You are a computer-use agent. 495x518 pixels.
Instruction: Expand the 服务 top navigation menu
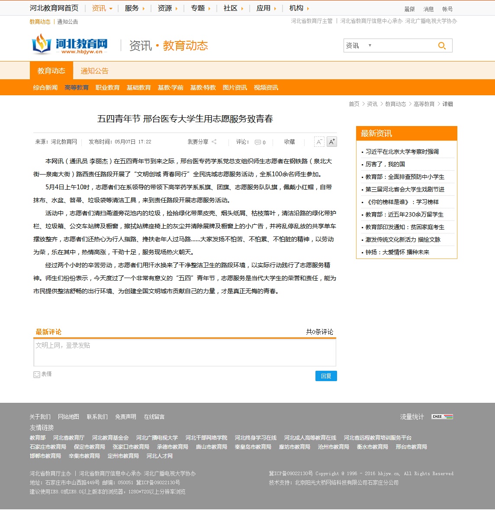[135, 8]
